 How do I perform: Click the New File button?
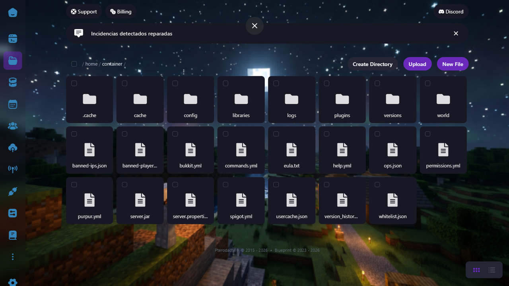pyautogui.click(x=453, y=64)
